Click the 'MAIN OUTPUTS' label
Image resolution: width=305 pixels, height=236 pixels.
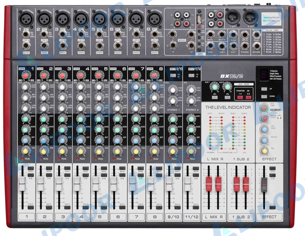271,17
